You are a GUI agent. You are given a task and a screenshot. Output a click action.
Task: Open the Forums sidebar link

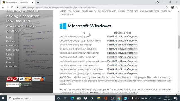pyautogui.click(x=10, y=54)
